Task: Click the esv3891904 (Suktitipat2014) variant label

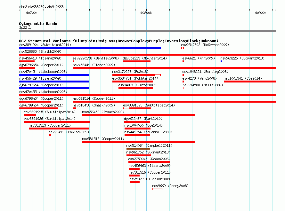Action: pos(45,45)
